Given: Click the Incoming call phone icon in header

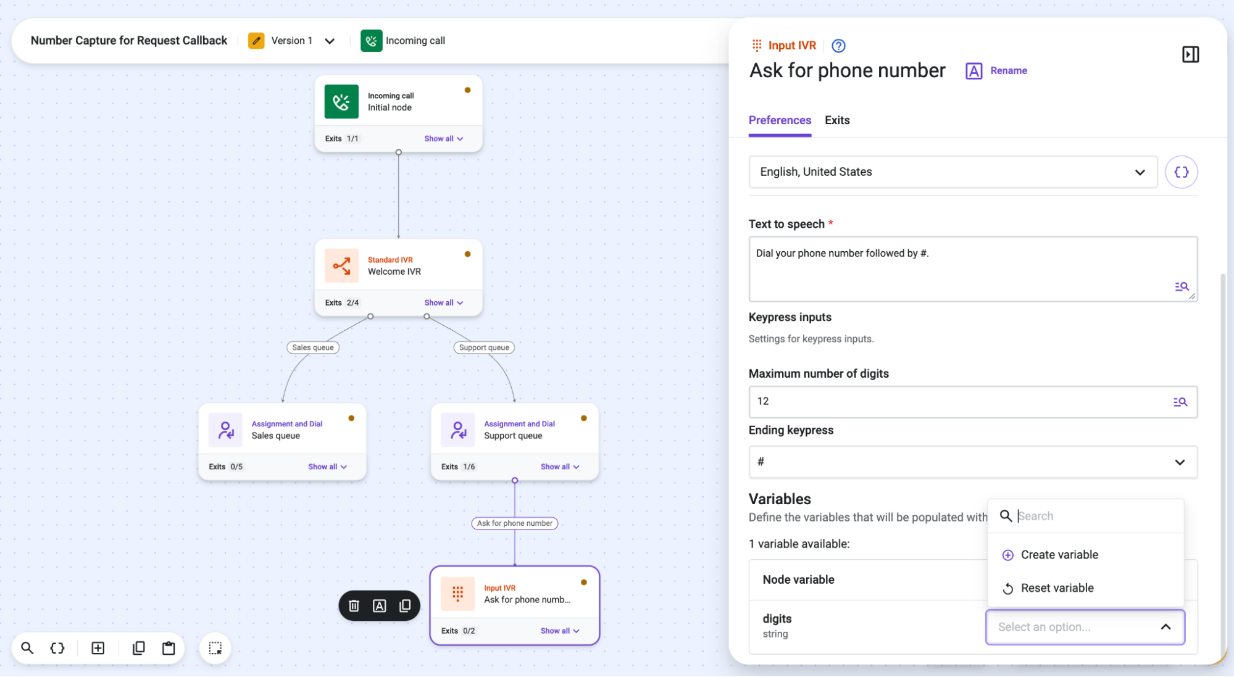Looking at the screenshot, I should point(372,41).
